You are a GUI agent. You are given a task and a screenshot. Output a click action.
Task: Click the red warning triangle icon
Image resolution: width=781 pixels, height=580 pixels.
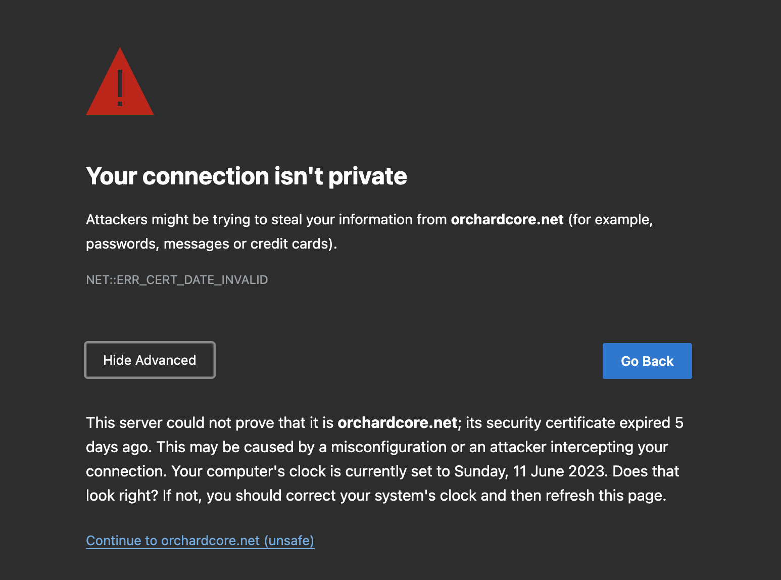pos(120,86)
